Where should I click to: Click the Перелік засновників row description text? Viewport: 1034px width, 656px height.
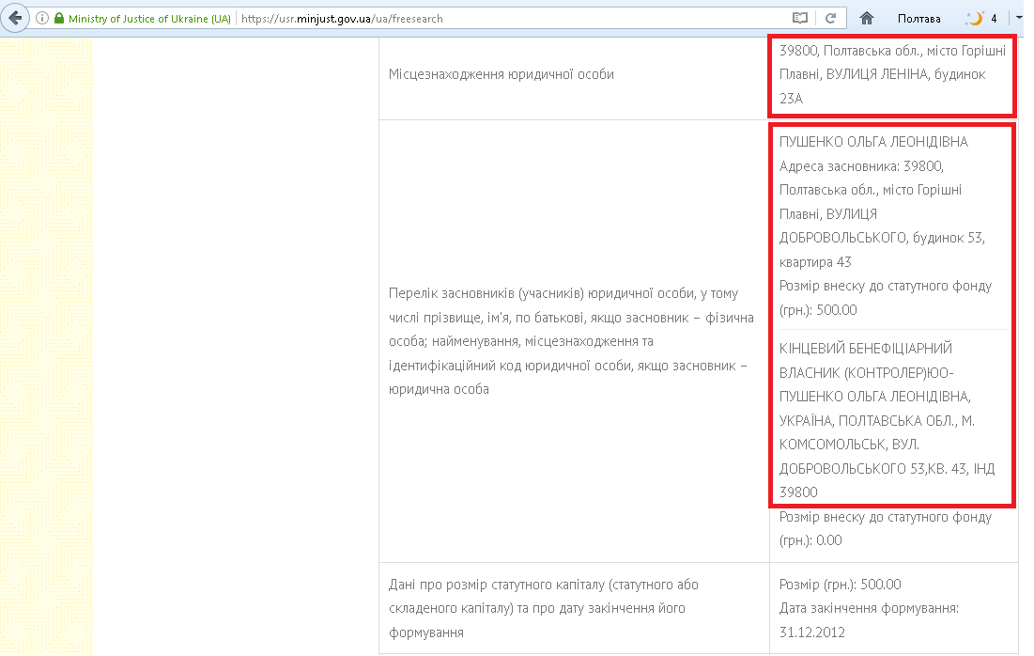(571, 342)
